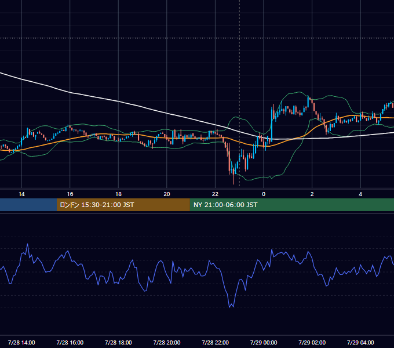Select the 7/29 00:00 time label
The width and height of the screenshot is (394, 348).
point(264,342)
